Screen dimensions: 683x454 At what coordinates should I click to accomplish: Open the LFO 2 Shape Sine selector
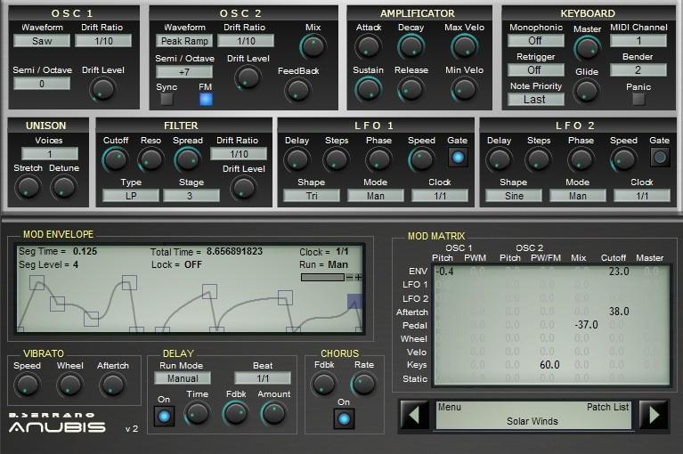point(513,196)
